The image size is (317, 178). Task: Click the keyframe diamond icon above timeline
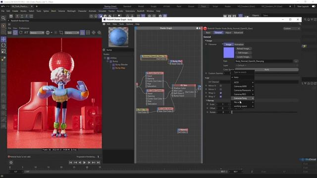click(11, 163)
